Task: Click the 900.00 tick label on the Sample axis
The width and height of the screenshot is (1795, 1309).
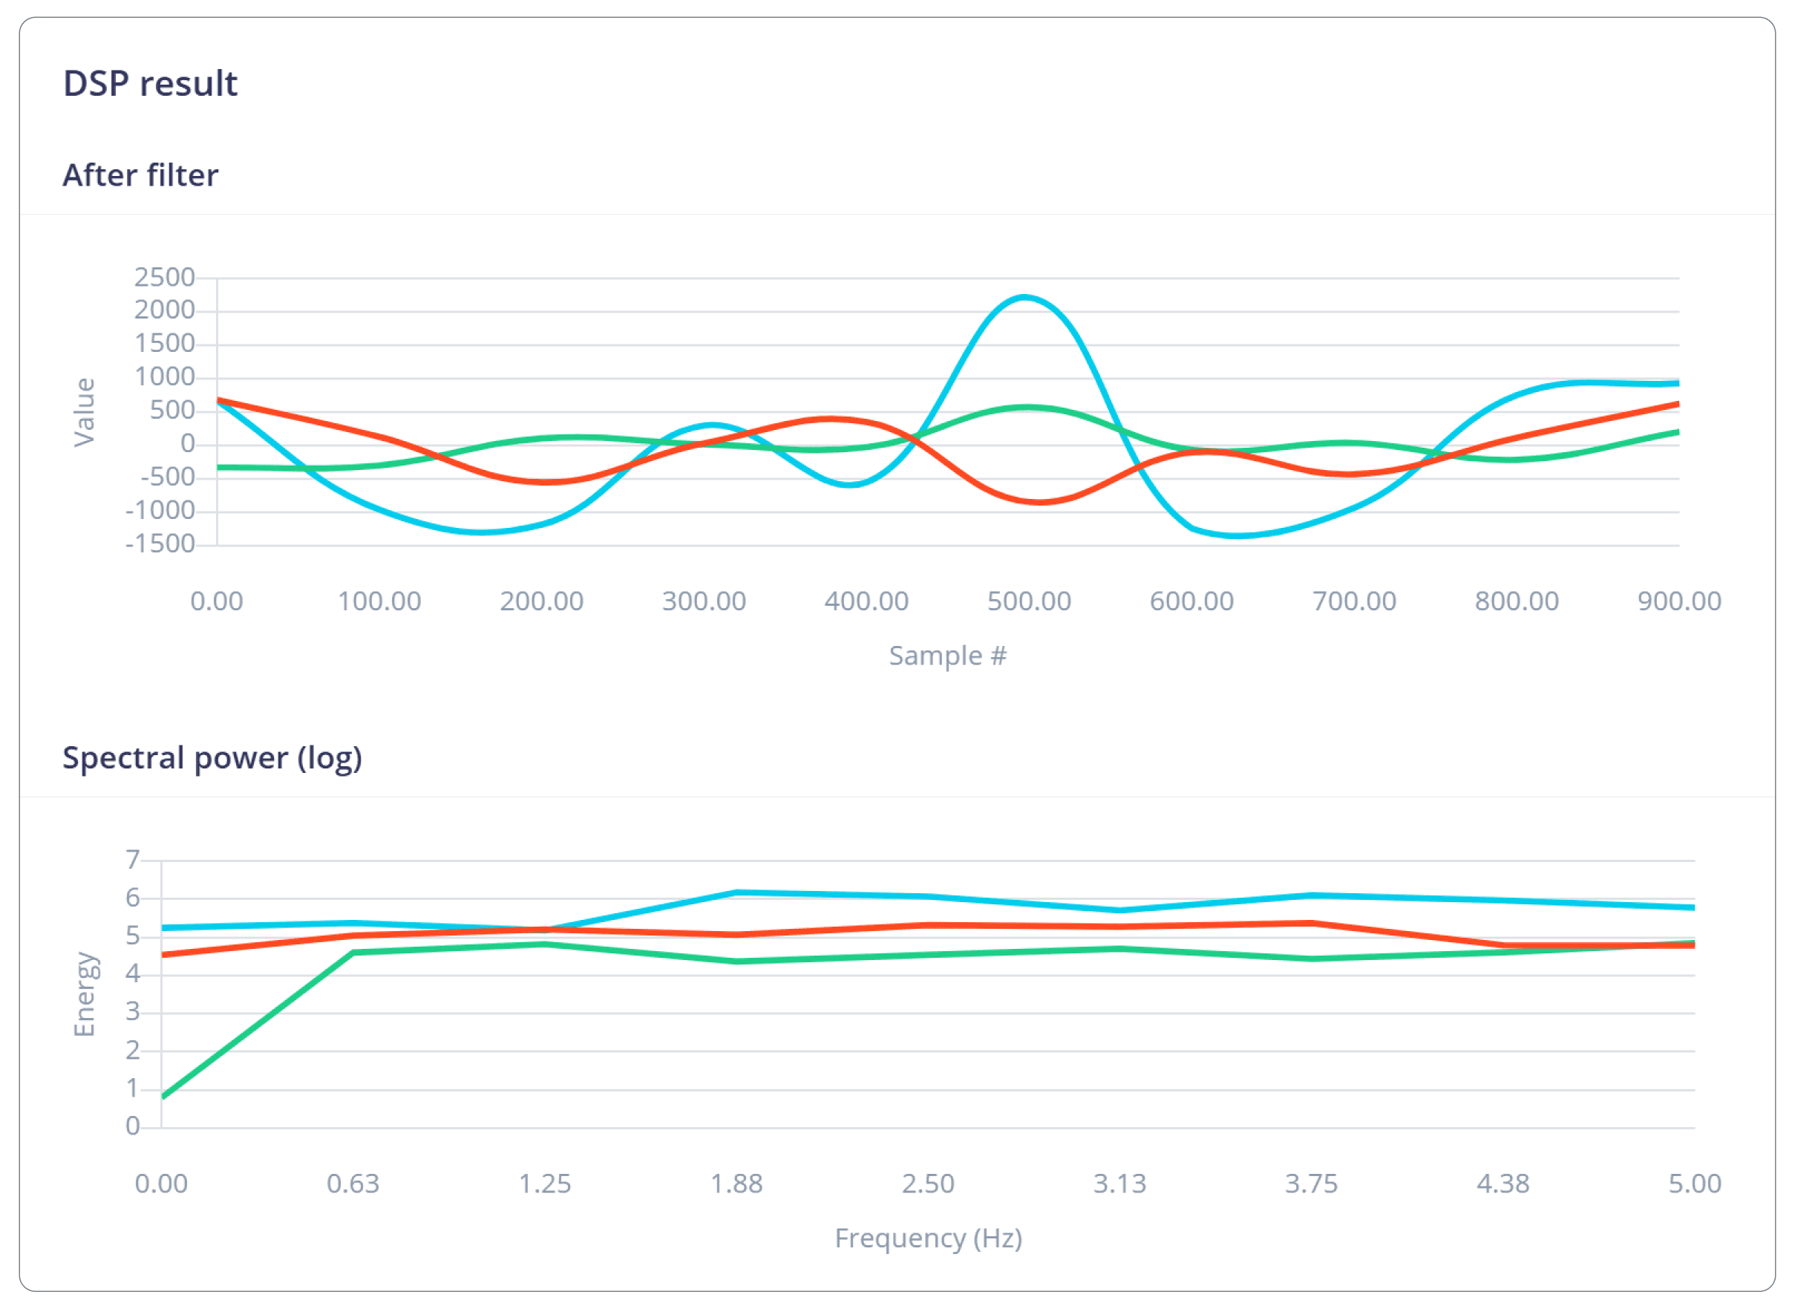Action: [1679, 601]
